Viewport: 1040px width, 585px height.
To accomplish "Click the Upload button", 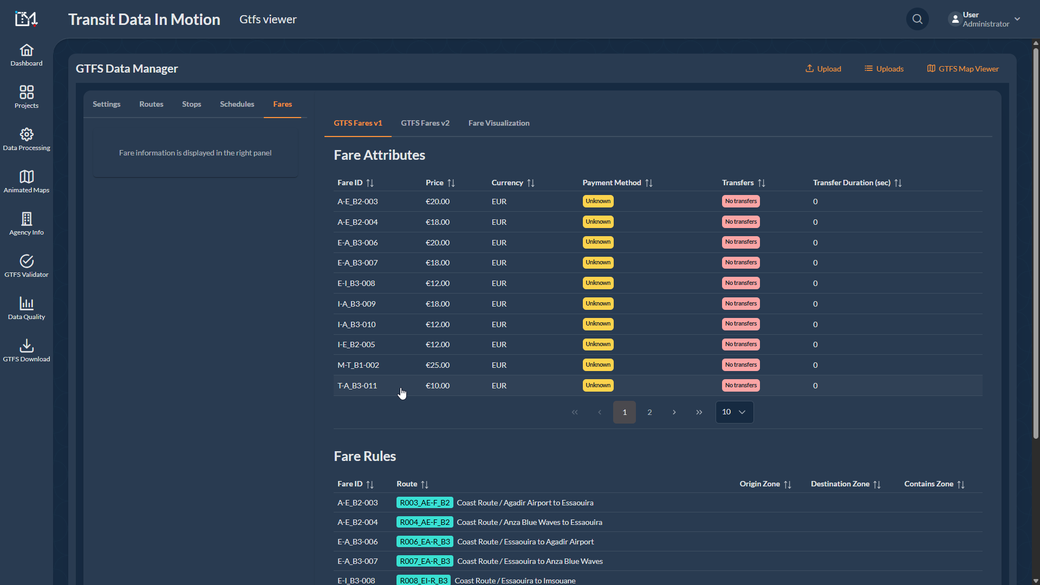I will point(823,69).
